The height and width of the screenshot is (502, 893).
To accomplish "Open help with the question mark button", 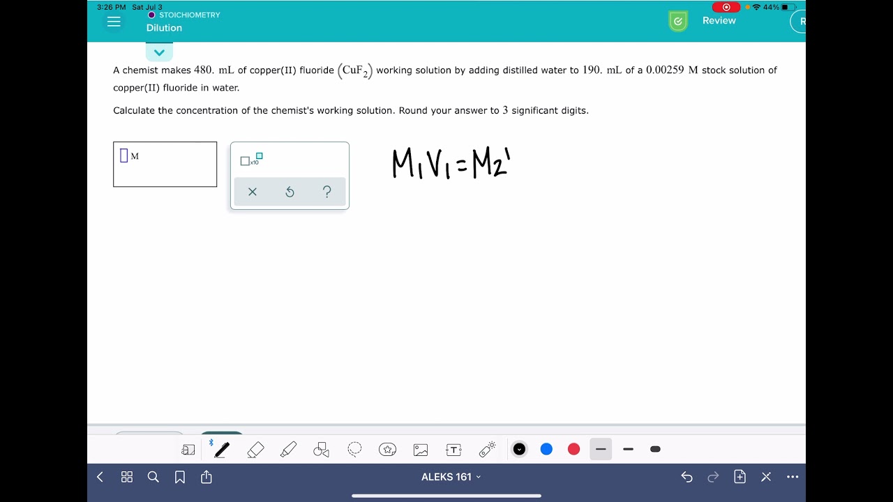I will click(327, 192).
